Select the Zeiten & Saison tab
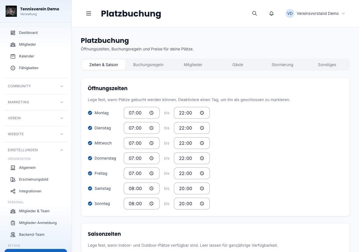Viewport: 359px width, 252px height. tap(104, 65)
